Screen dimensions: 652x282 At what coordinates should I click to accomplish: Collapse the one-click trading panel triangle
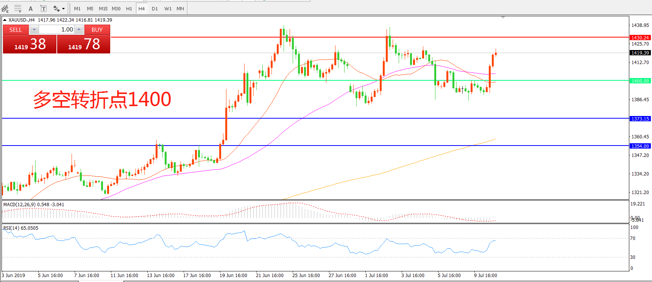tap(5, 20)
